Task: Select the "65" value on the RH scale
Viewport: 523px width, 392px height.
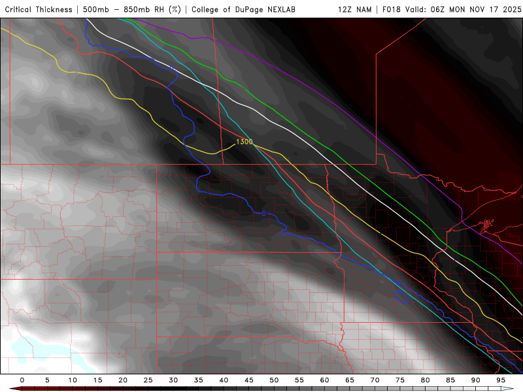Action: (350, 380)
